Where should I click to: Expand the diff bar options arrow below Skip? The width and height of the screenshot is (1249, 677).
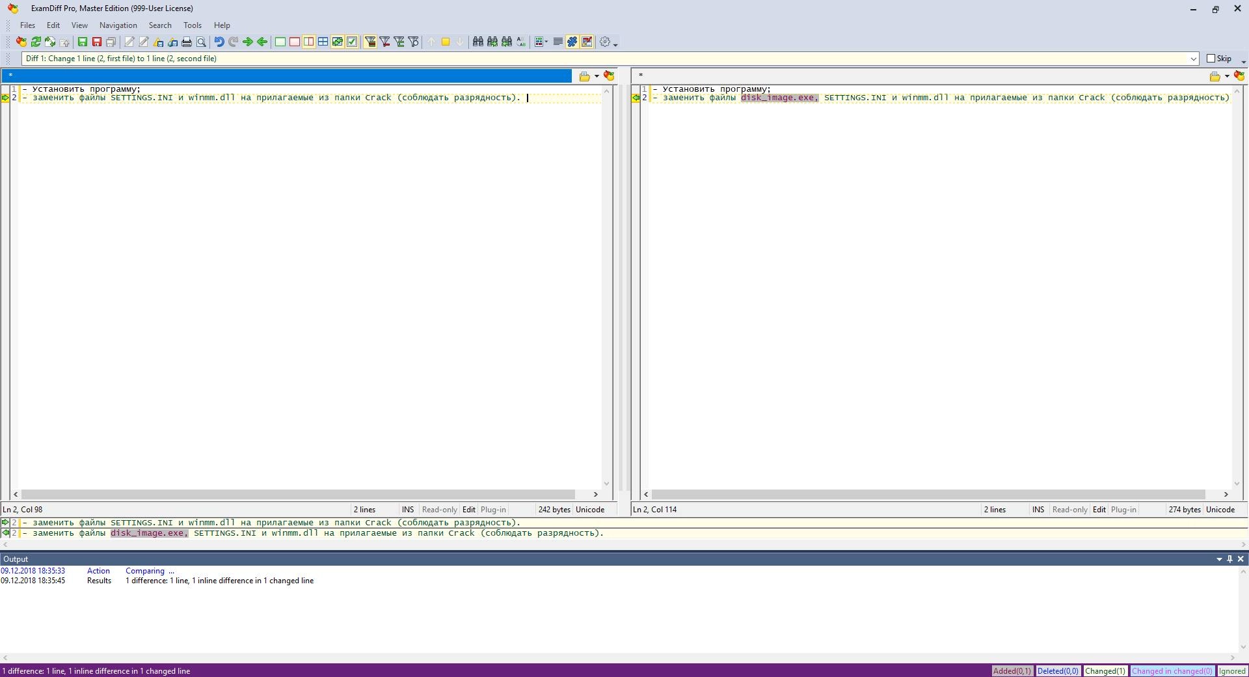click(1243, 62)
